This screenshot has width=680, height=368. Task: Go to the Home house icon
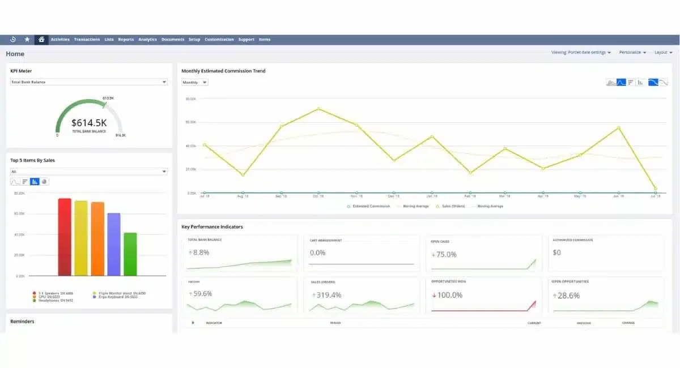[41, 40]
